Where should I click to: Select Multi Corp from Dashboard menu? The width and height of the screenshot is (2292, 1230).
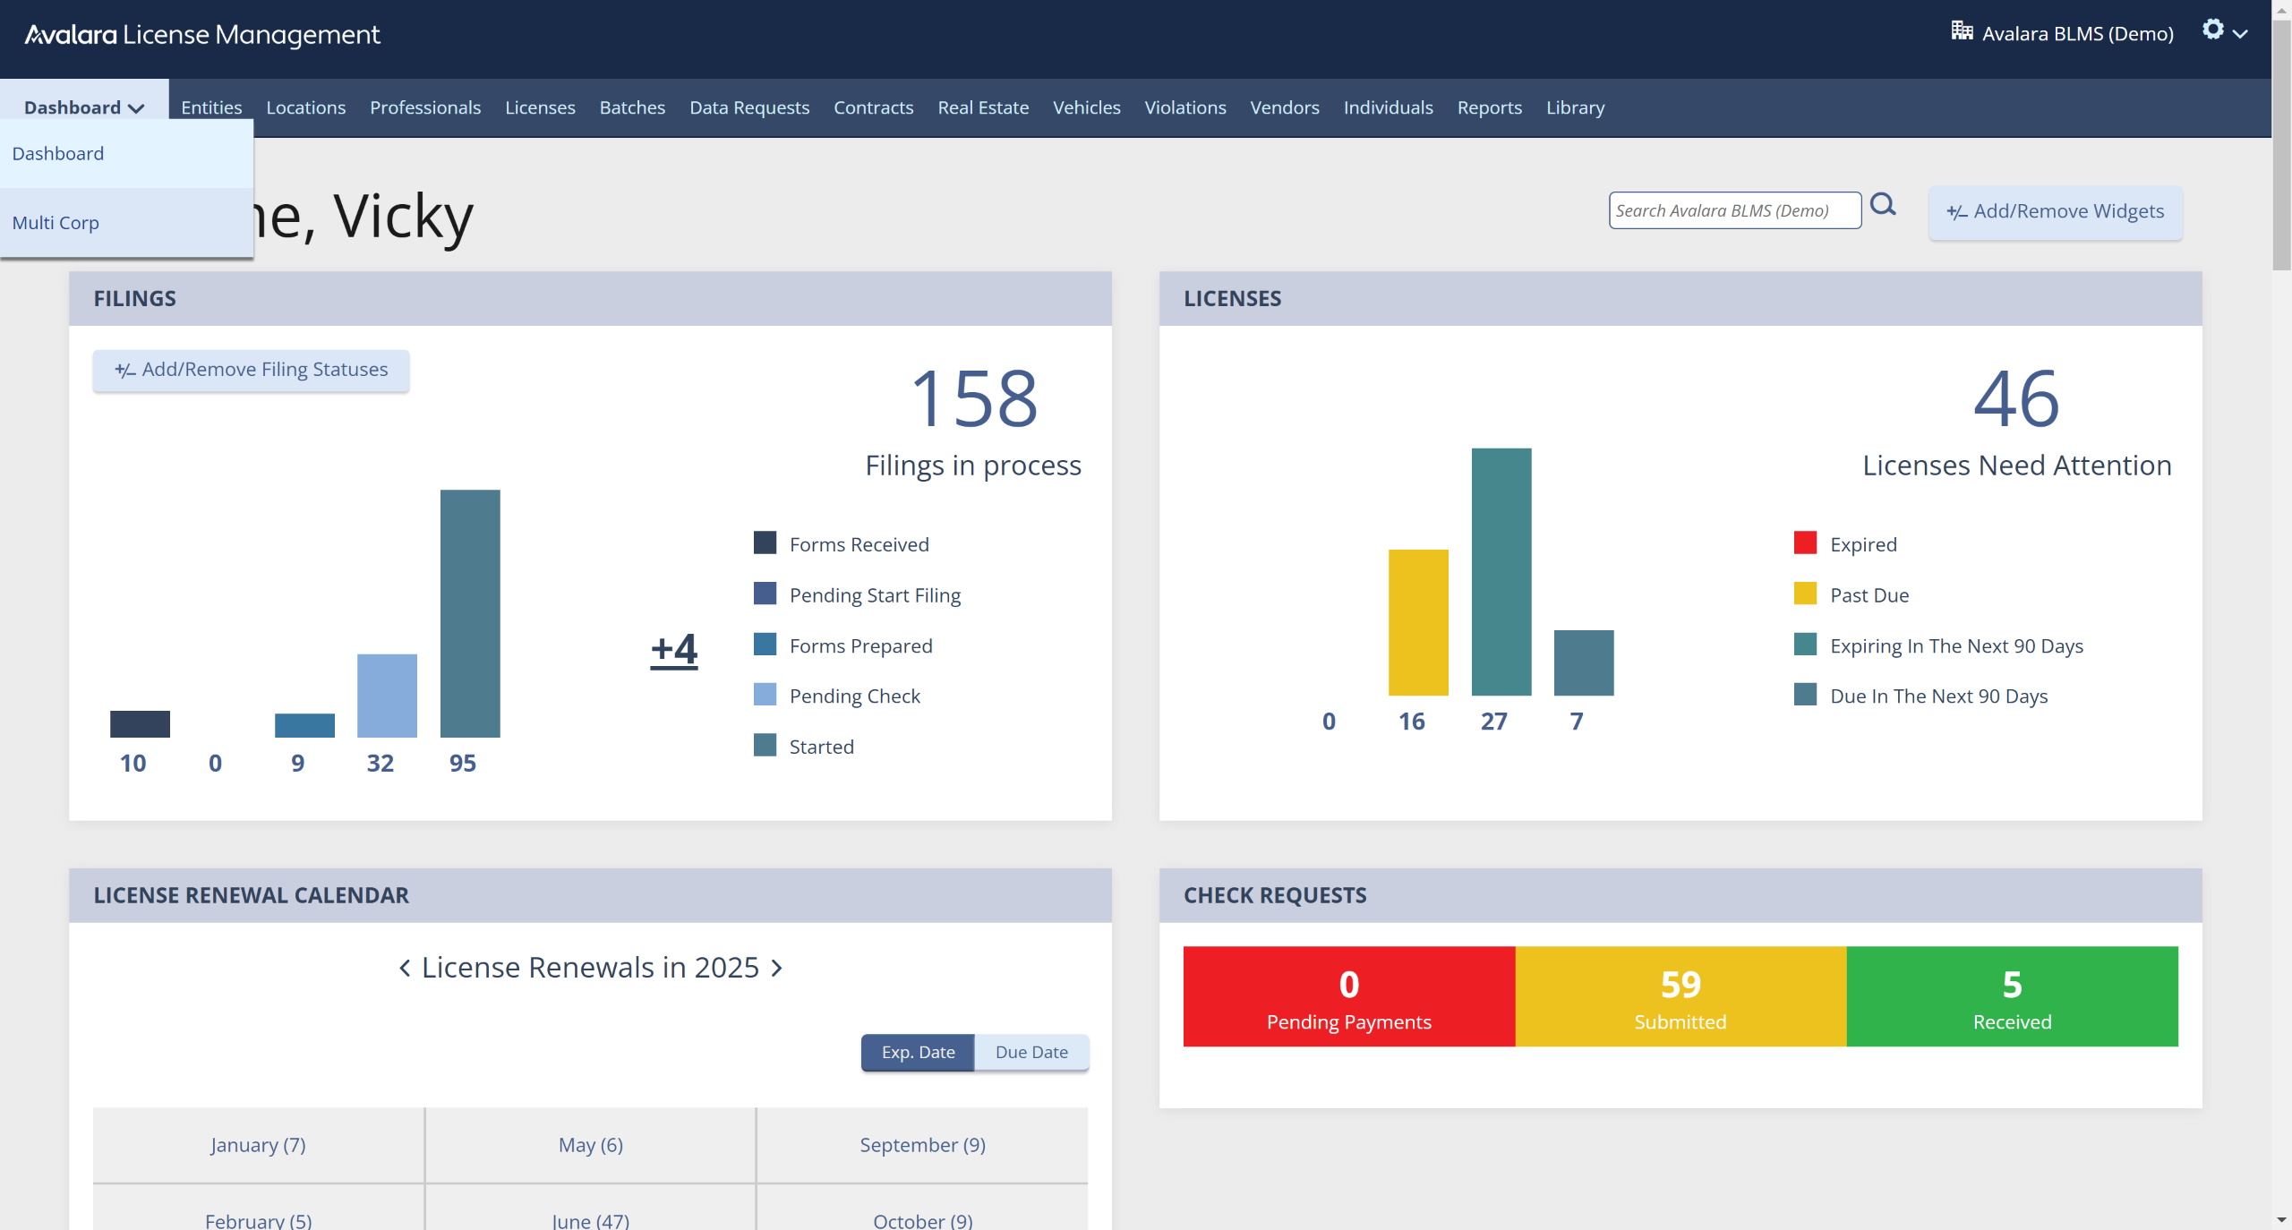[56, 223]
